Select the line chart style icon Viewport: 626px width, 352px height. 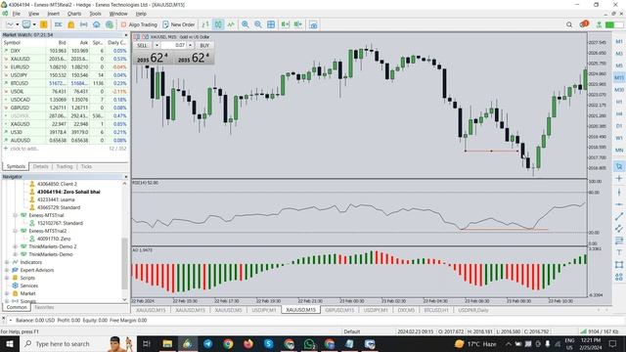pyautogui.click(x=231, y=24)
